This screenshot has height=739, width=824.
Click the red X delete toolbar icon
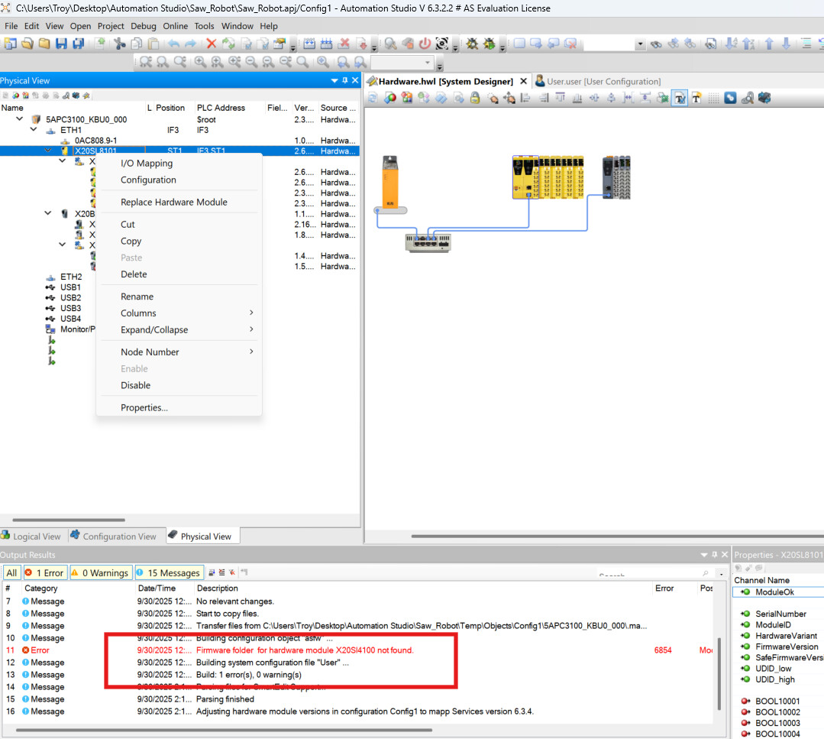point(212,44)
